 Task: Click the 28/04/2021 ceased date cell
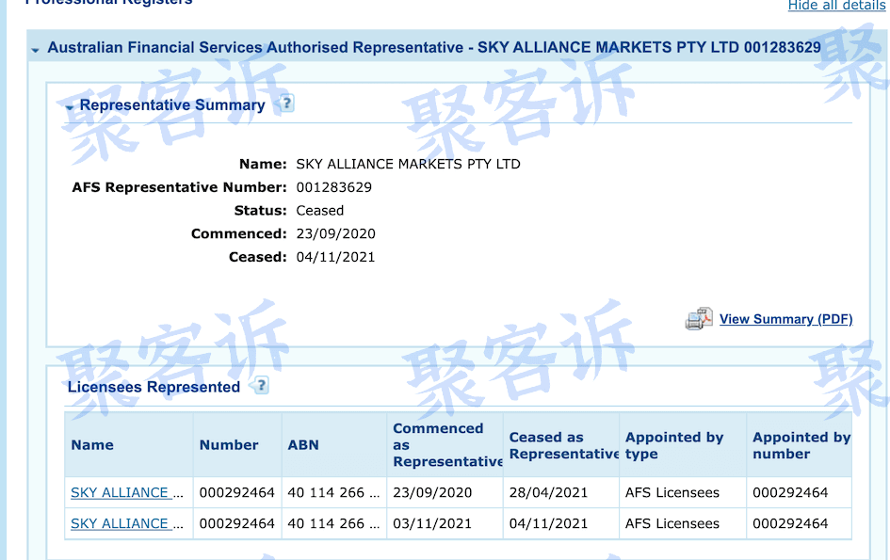(x=560, y=492)
